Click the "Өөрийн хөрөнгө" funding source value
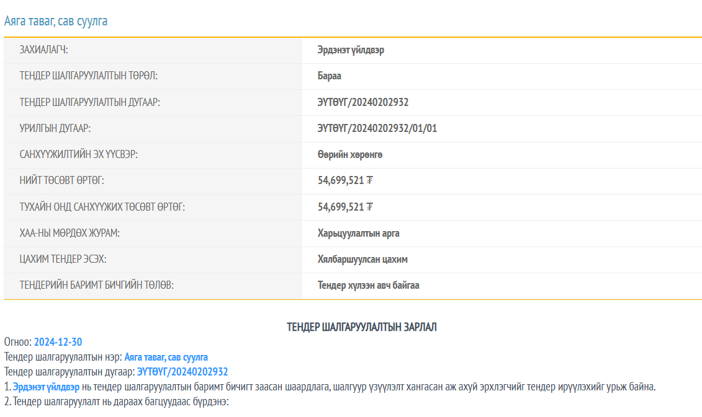This screenshot has width=702, height=417. 350,155
